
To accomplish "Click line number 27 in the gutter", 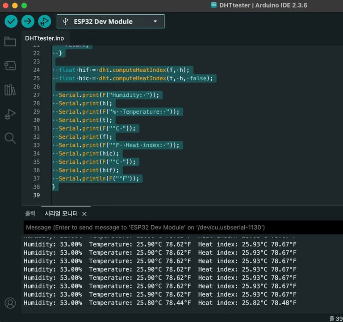I will tap(36, 95).
